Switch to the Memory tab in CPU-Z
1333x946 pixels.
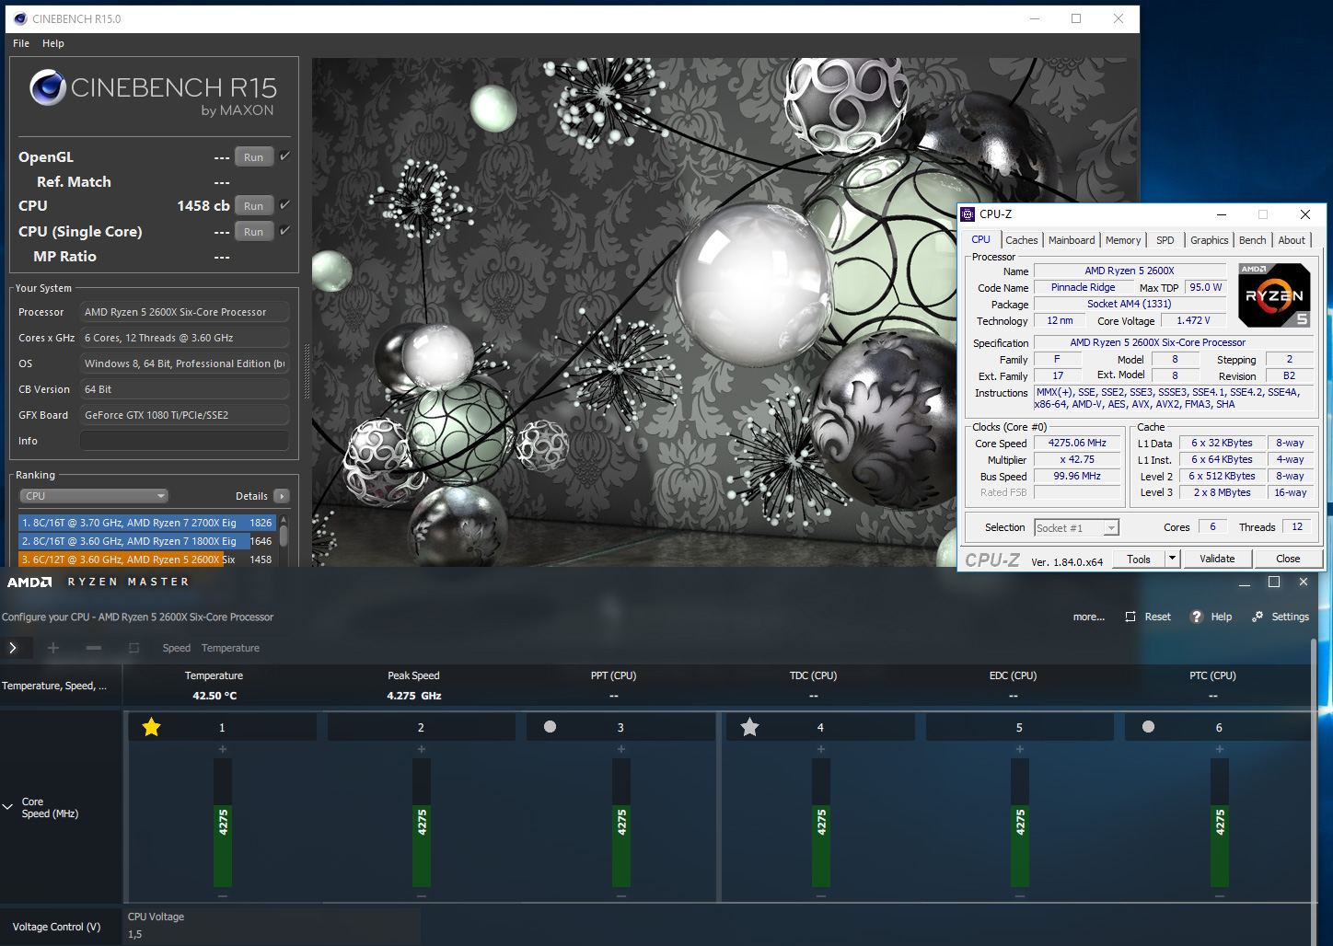click(x=1123, y=240)
